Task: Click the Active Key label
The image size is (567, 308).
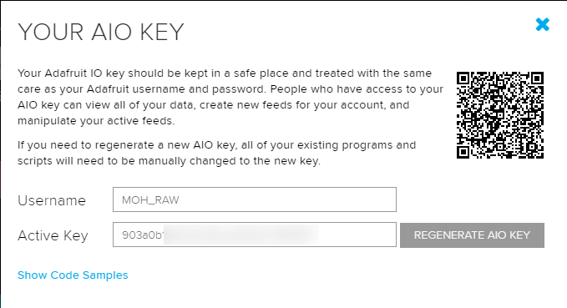Action: pyautogui.click(x=53, y=235)
